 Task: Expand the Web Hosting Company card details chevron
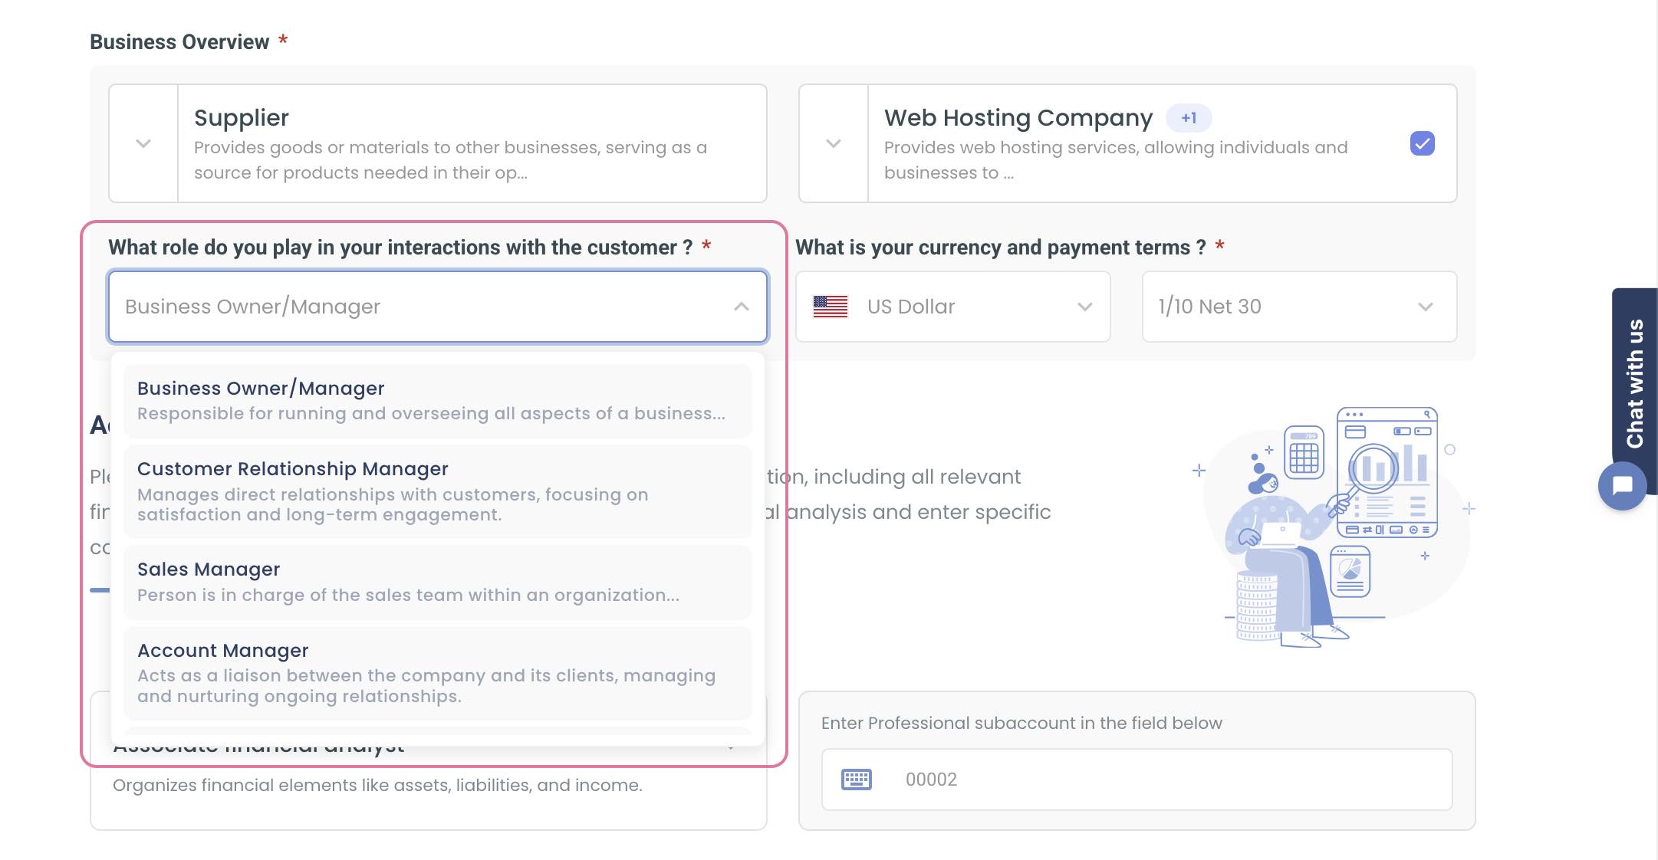(832, 143)
